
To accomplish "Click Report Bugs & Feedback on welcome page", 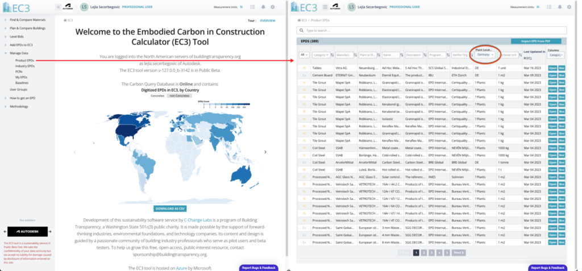I will (259, 268).
